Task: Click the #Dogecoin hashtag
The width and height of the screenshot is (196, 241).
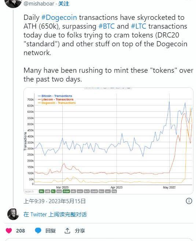Action: pyautogui.click(x=59, y=17)
